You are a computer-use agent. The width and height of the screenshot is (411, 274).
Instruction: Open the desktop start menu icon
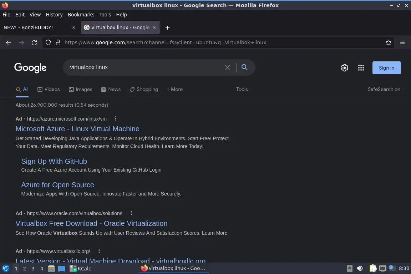(5, 269)
